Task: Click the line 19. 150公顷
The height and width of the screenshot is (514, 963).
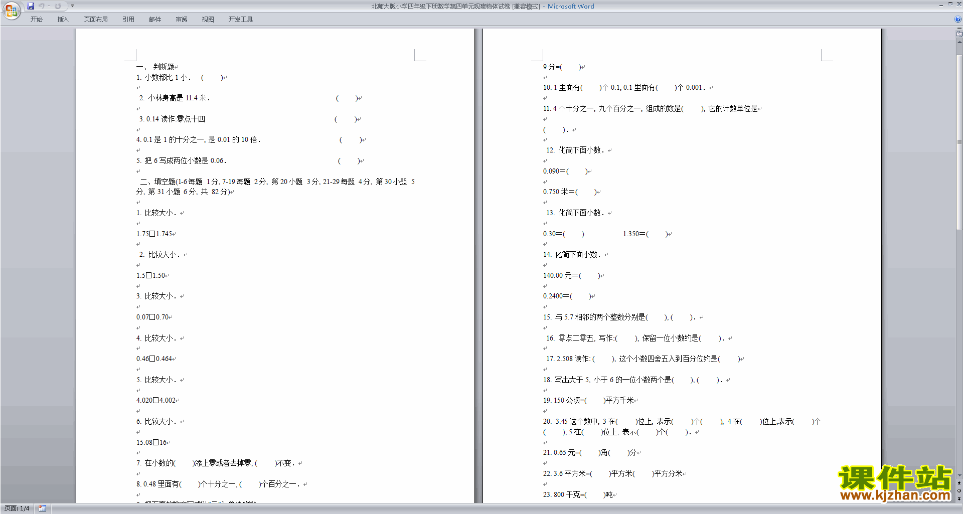Action: [589, 401]
